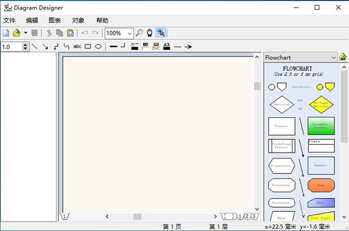Click the Save disk icon
The width and height of the screenshot is (349, 231).
click(x=34, y=33)
